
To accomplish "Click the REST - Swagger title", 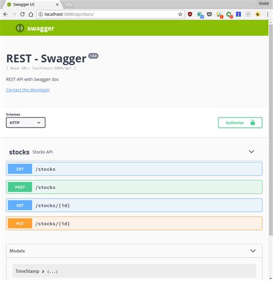I will pos(46,59).
